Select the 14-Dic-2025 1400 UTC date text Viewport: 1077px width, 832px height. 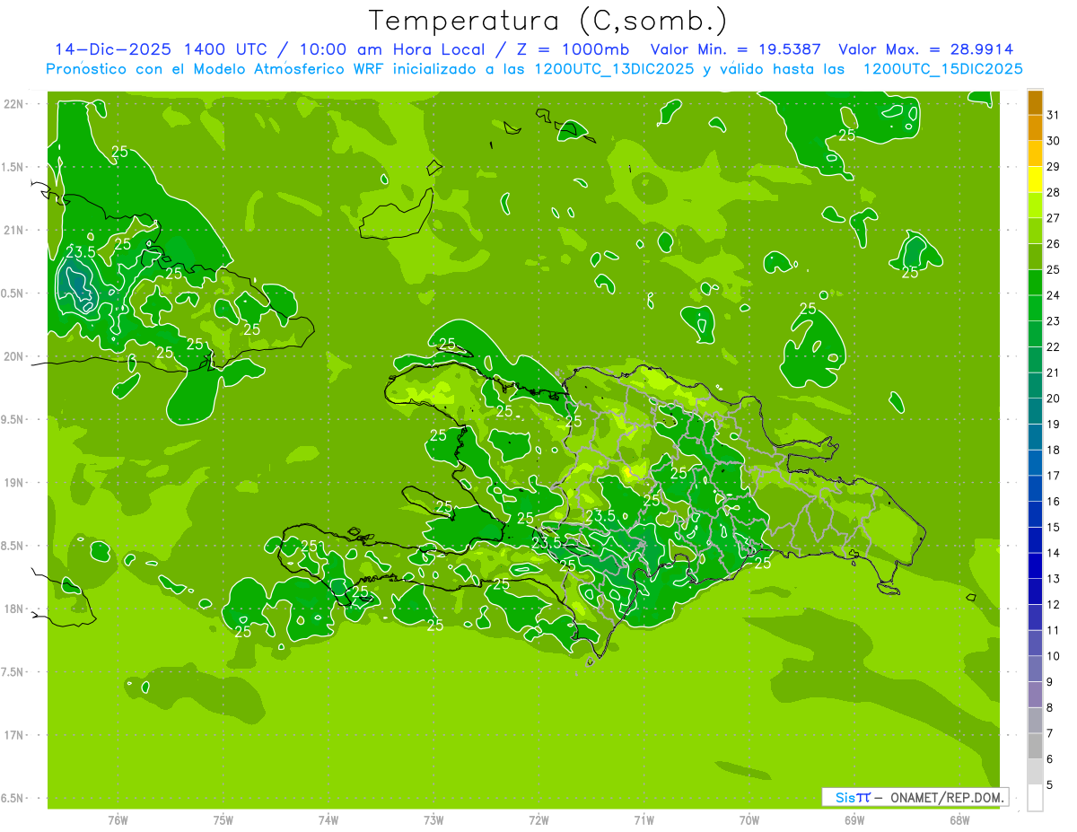pyautogui.click(x=161, y=49)
